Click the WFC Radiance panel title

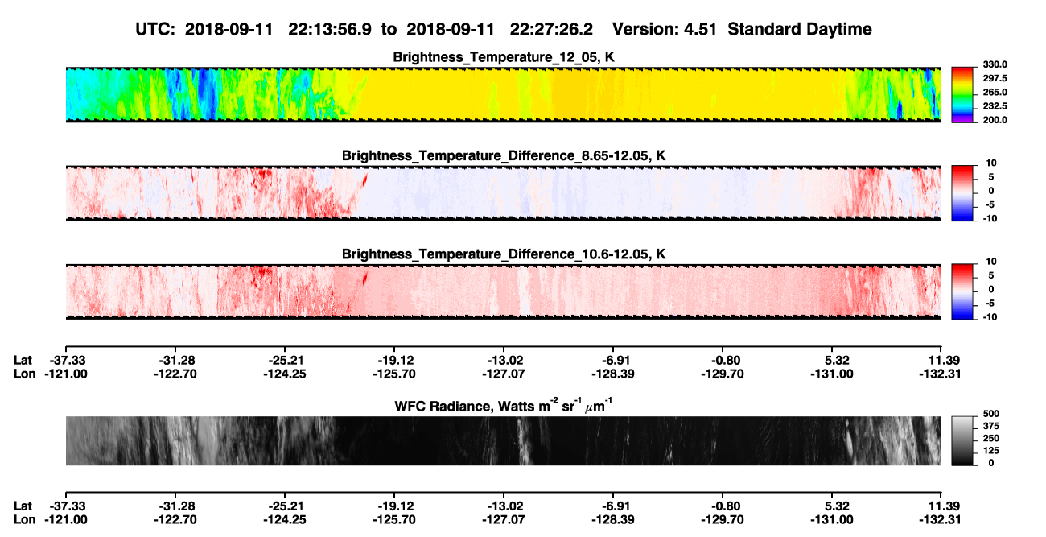pos(504,404)
